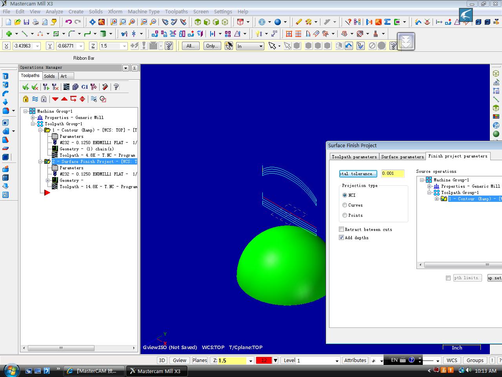Switch to the Solids tab

49,76
